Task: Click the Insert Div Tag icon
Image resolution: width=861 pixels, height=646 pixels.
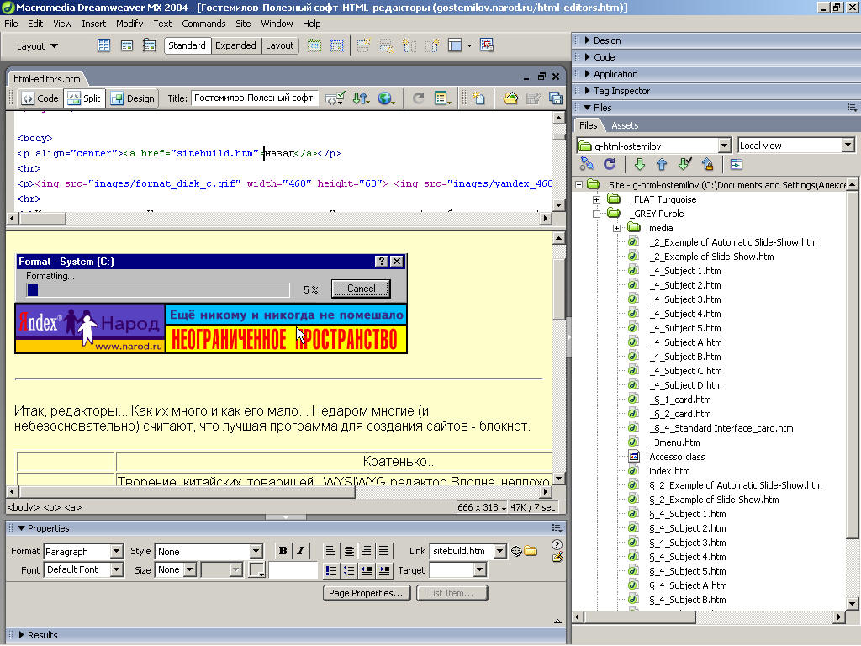Action: point(127,45)
